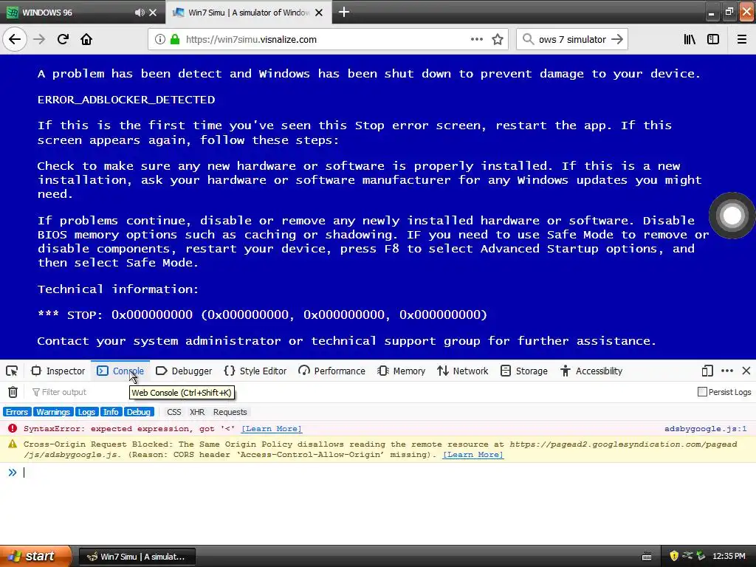Open Learn More link for SyntaxError
Viewport: 756px width, 567px height.
[x=272, y=429]
